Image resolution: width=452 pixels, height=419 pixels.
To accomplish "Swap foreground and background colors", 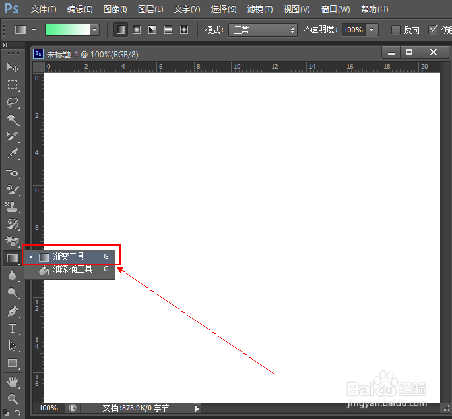I will [x=18, y=412].
